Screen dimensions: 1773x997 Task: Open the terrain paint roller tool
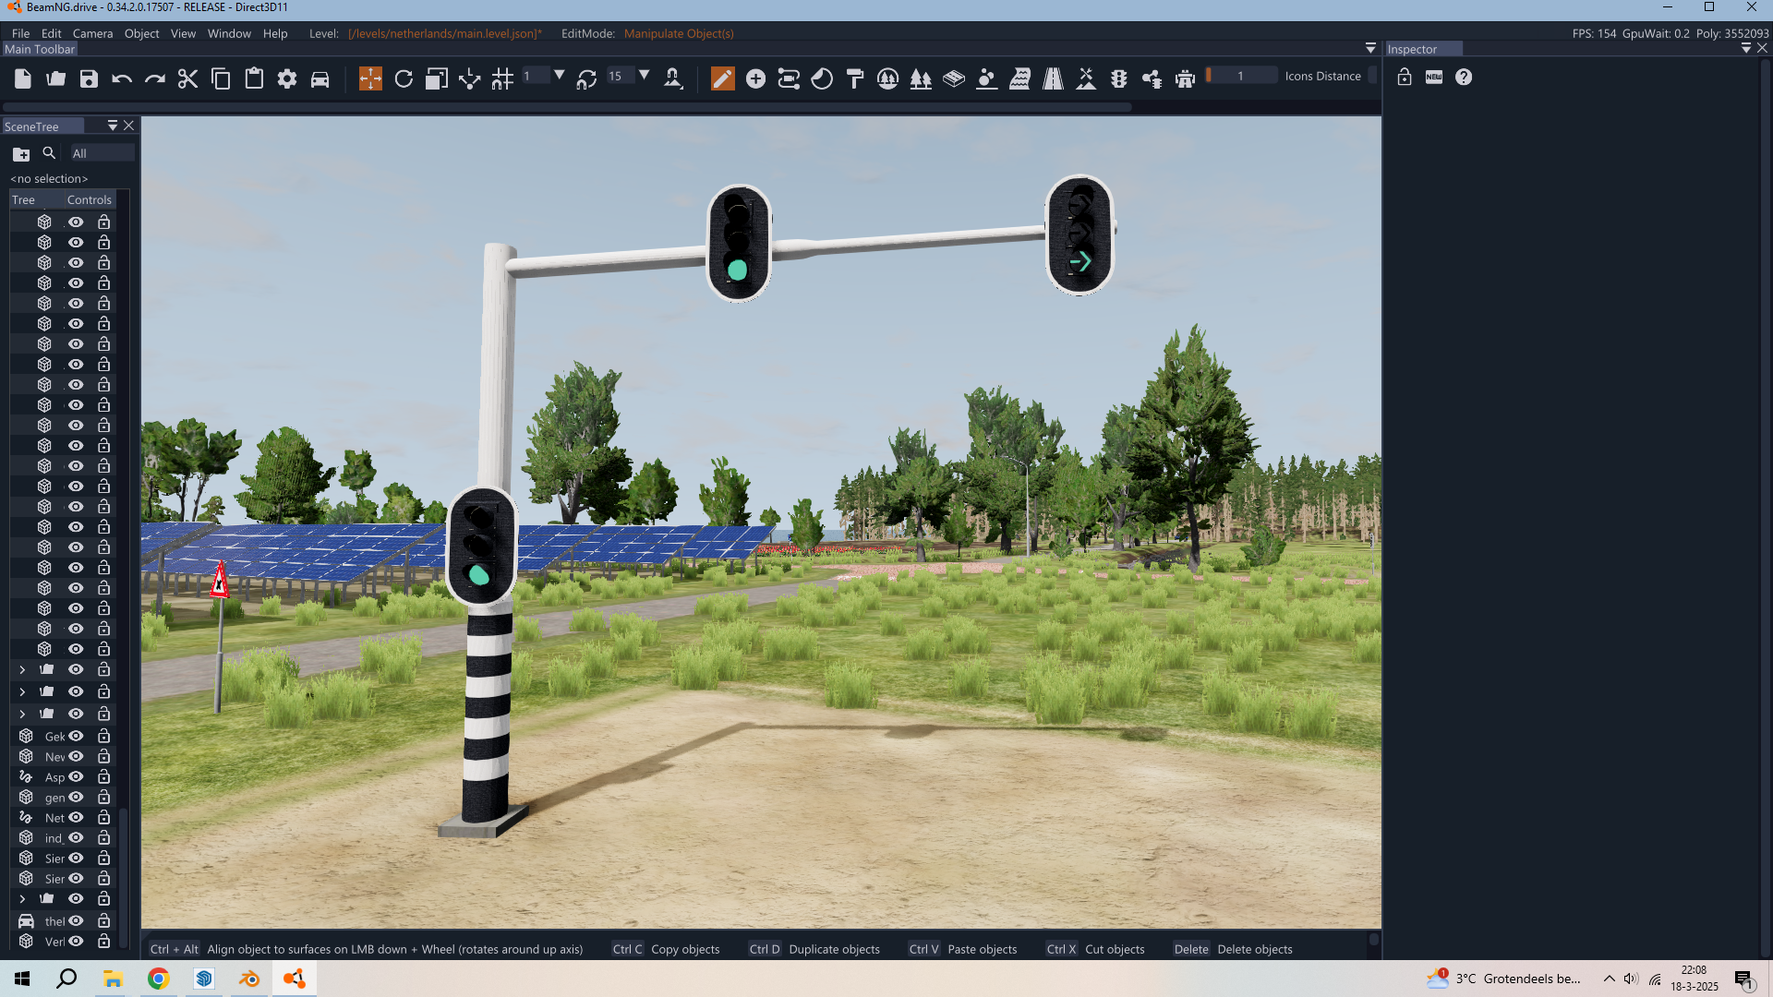point(855,79)
